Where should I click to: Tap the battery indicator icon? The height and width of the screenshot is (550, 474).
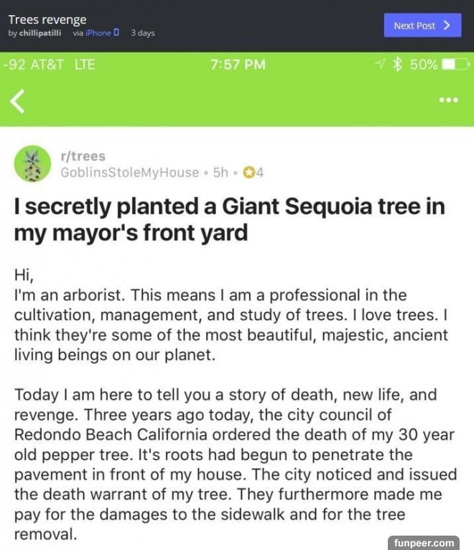coord(452,65)
